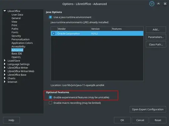Expand the Internet tree node

[5, 82]
